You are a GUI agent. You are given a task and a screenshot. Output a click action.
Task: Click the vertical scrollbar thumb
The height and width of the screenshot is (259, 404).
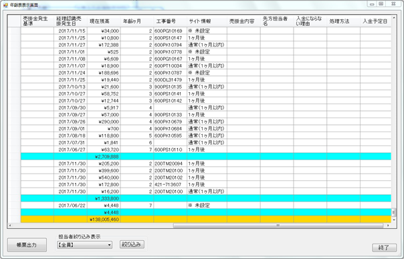coord(394,212)
